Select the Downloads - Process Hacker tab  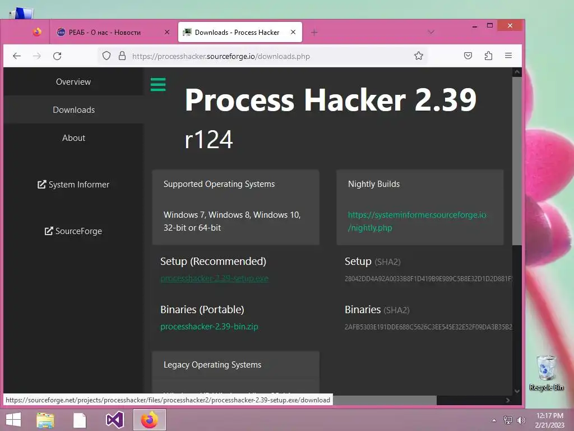[x=240, y=32]
